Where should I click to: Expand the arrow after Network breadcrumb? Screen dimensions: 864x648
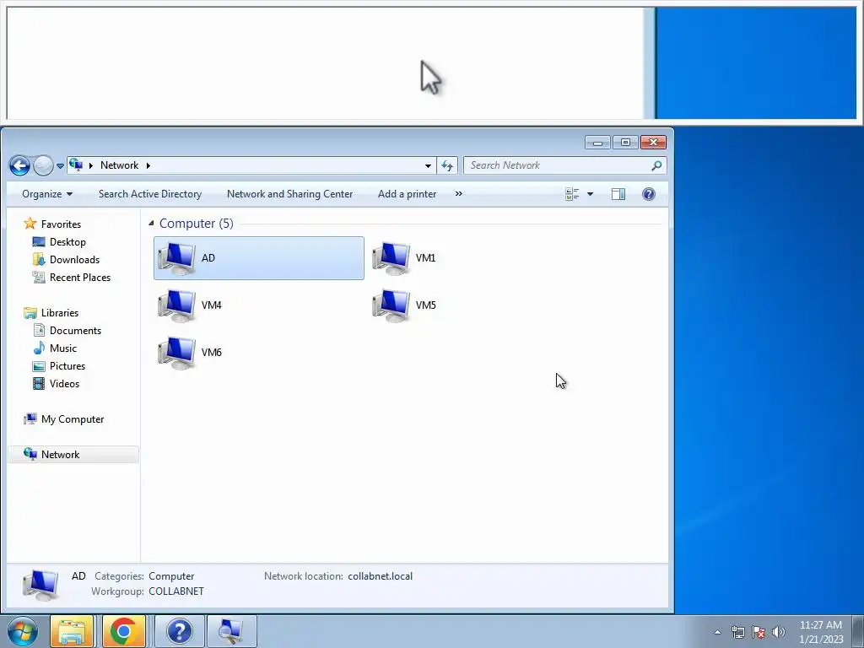pos(148,165)
